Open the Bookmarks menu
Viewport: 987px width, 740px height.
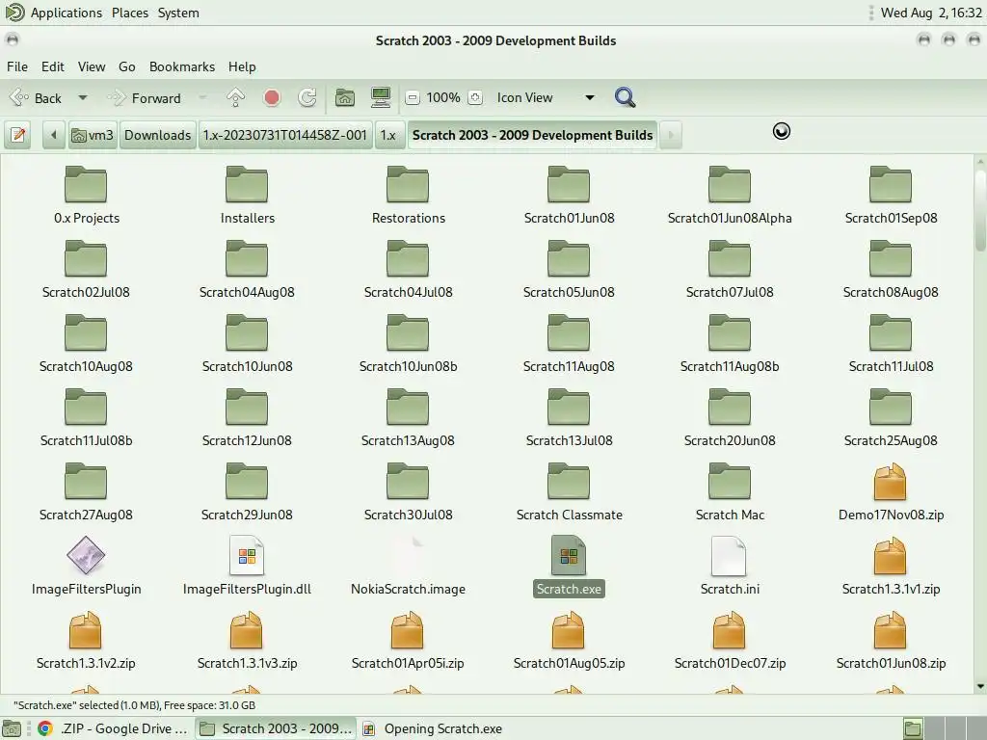(x=182, y=66)
